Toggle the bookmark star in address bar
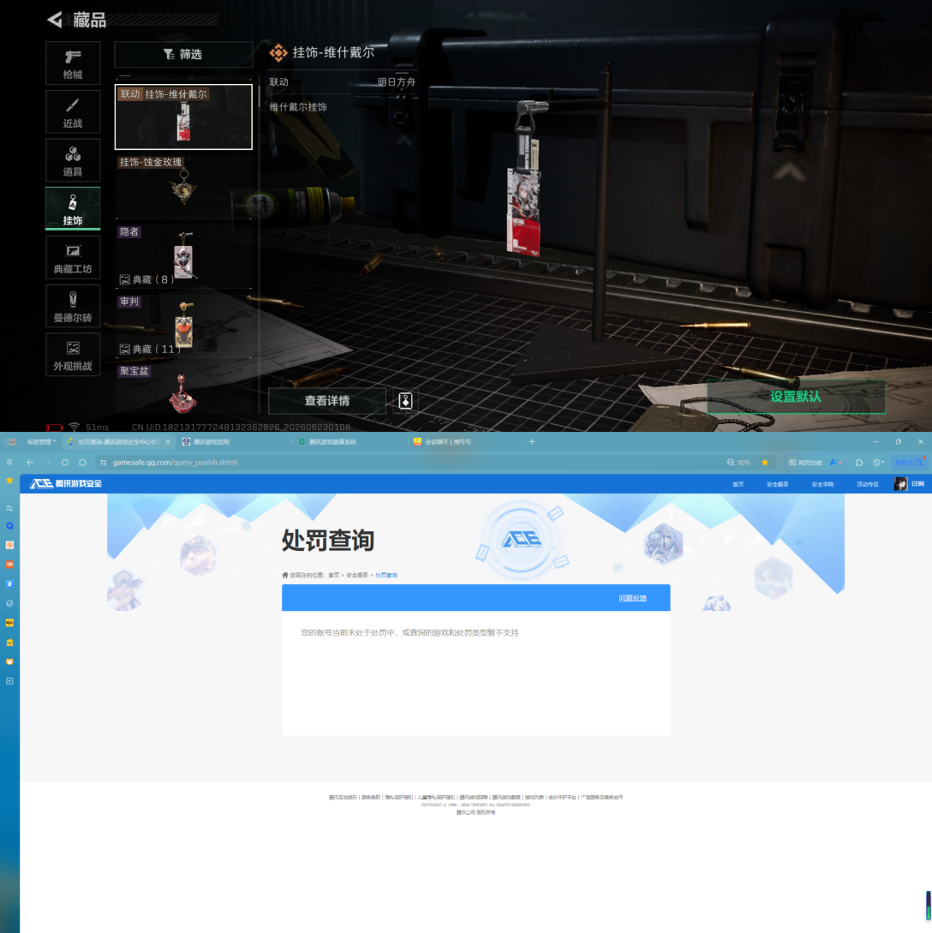The image size is (932, 933). tap(765, 463)
